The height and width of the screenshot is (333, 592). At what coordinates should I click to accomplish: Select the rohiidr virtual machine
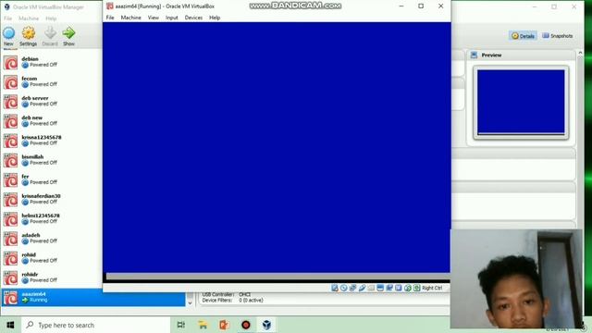point(52,278)
